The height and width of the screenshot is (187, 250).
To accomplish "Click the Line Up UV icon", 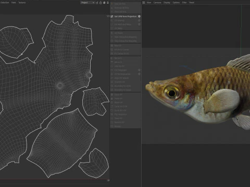I will [x=112, y=66].
